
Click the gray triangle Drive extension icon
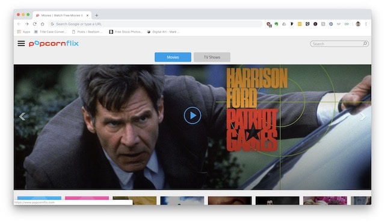click(284, 24)
